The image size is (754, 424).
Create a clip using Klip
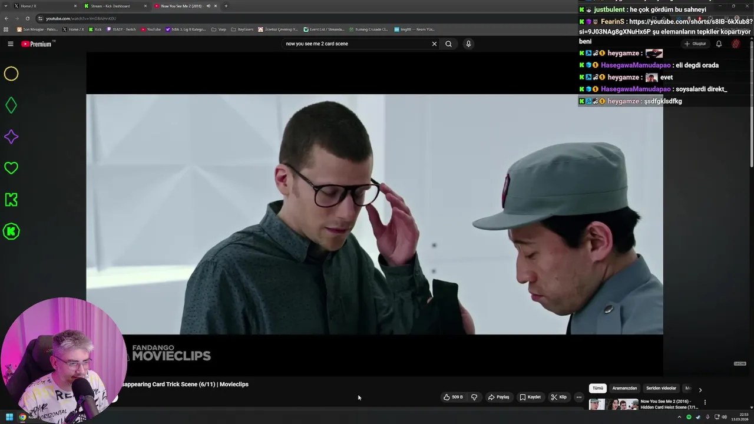(559, 397)
